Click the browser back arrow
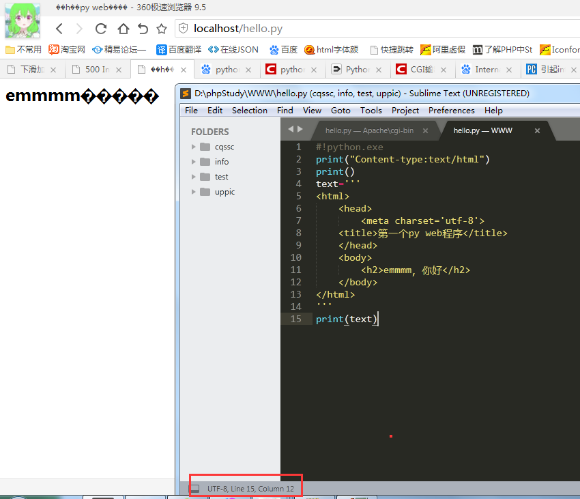580x499 pixels. pos(59,29)
